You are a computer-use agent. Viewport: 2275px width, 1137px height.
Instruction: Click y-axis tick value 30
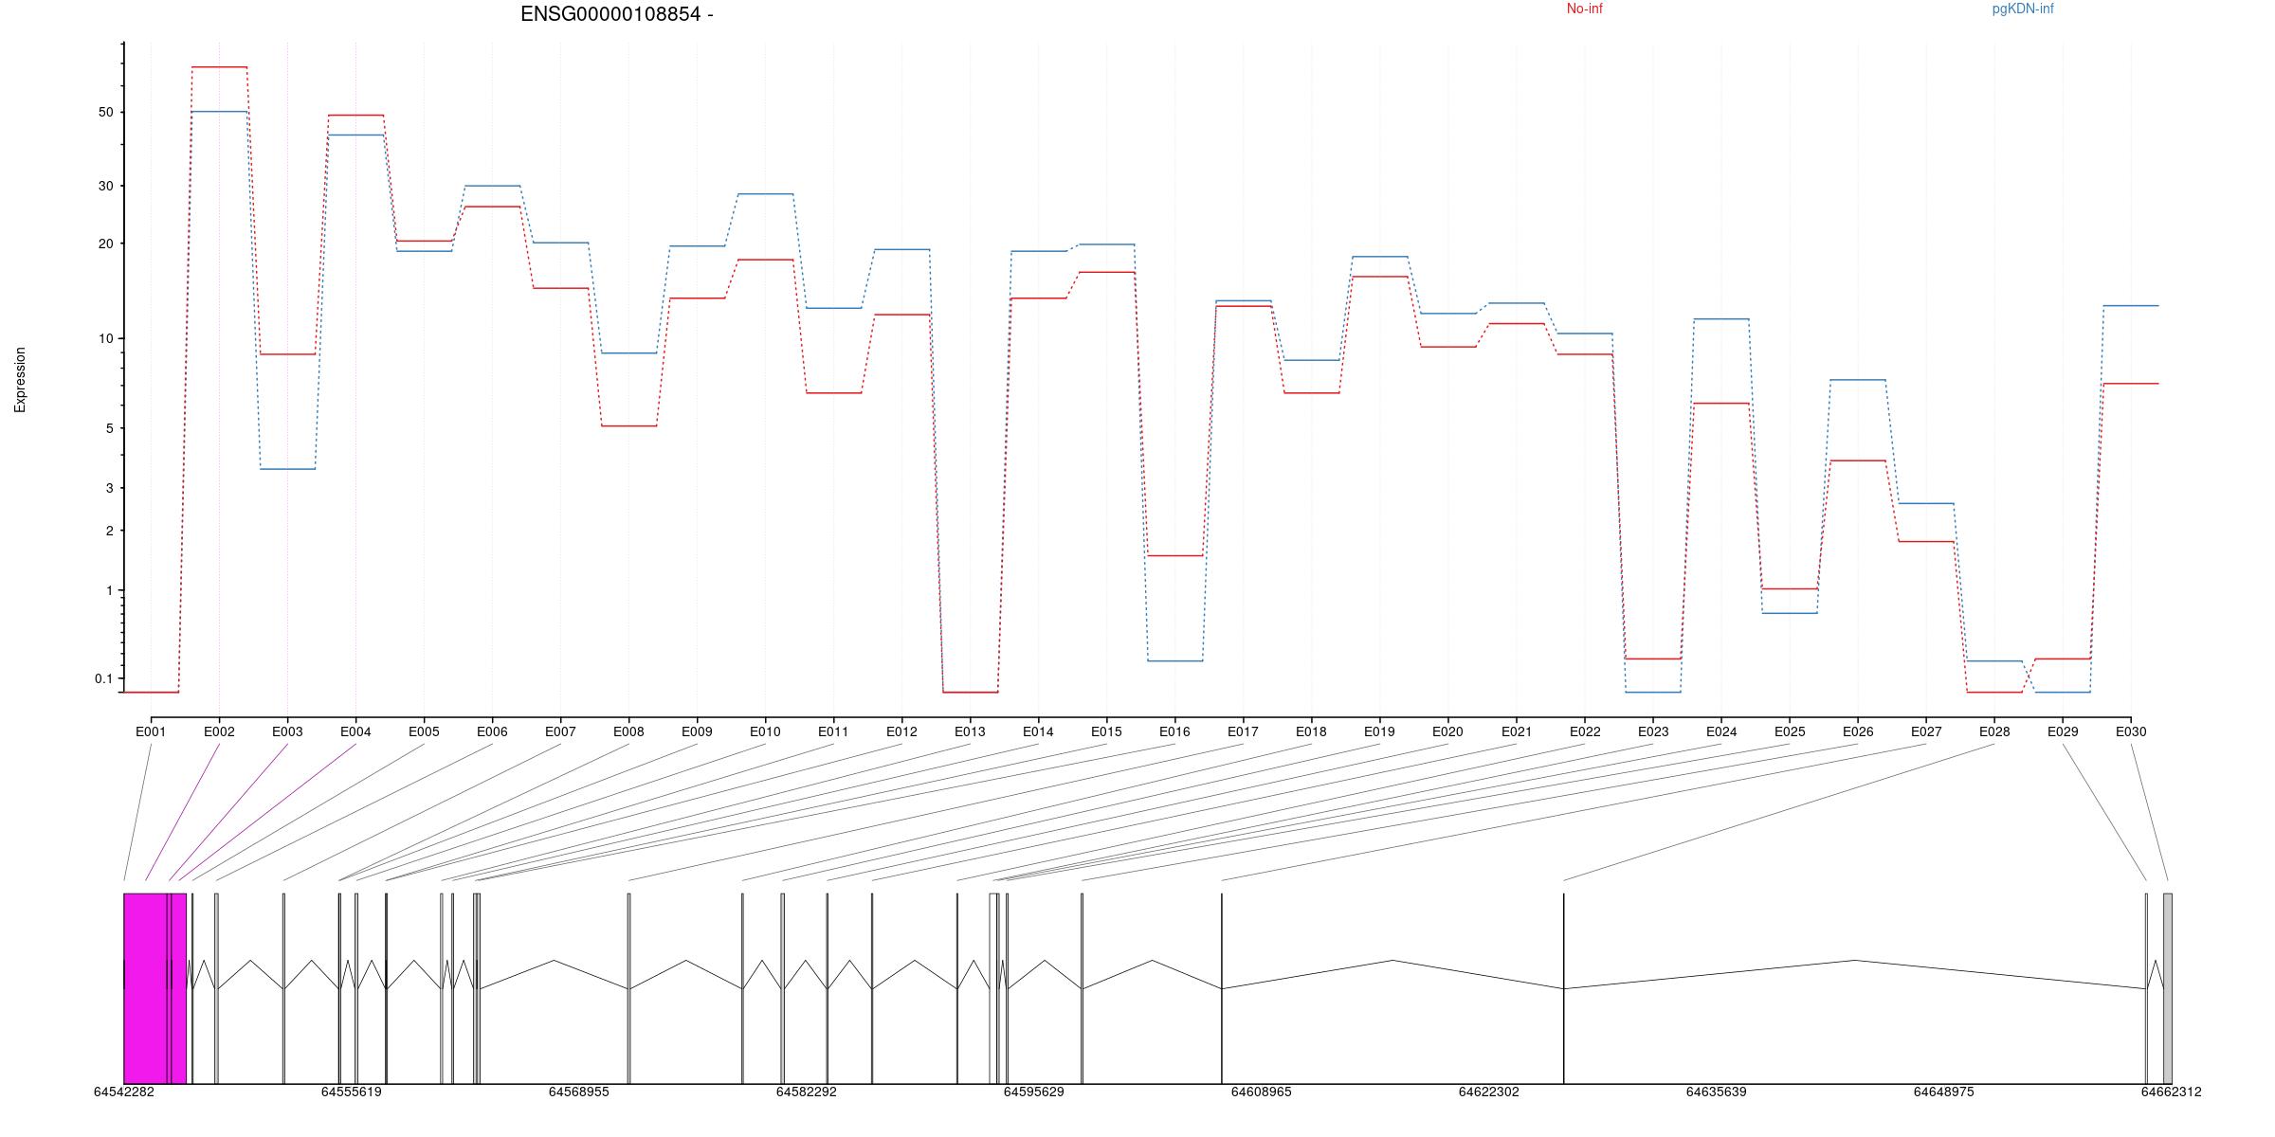(105, 186)
